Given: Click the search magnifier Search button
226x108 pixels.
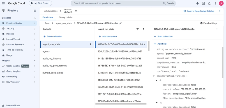Looking at the screenshot, I should tap(169, 3).
